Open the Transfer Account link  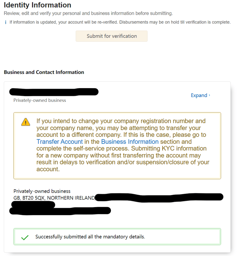[60, 141]
